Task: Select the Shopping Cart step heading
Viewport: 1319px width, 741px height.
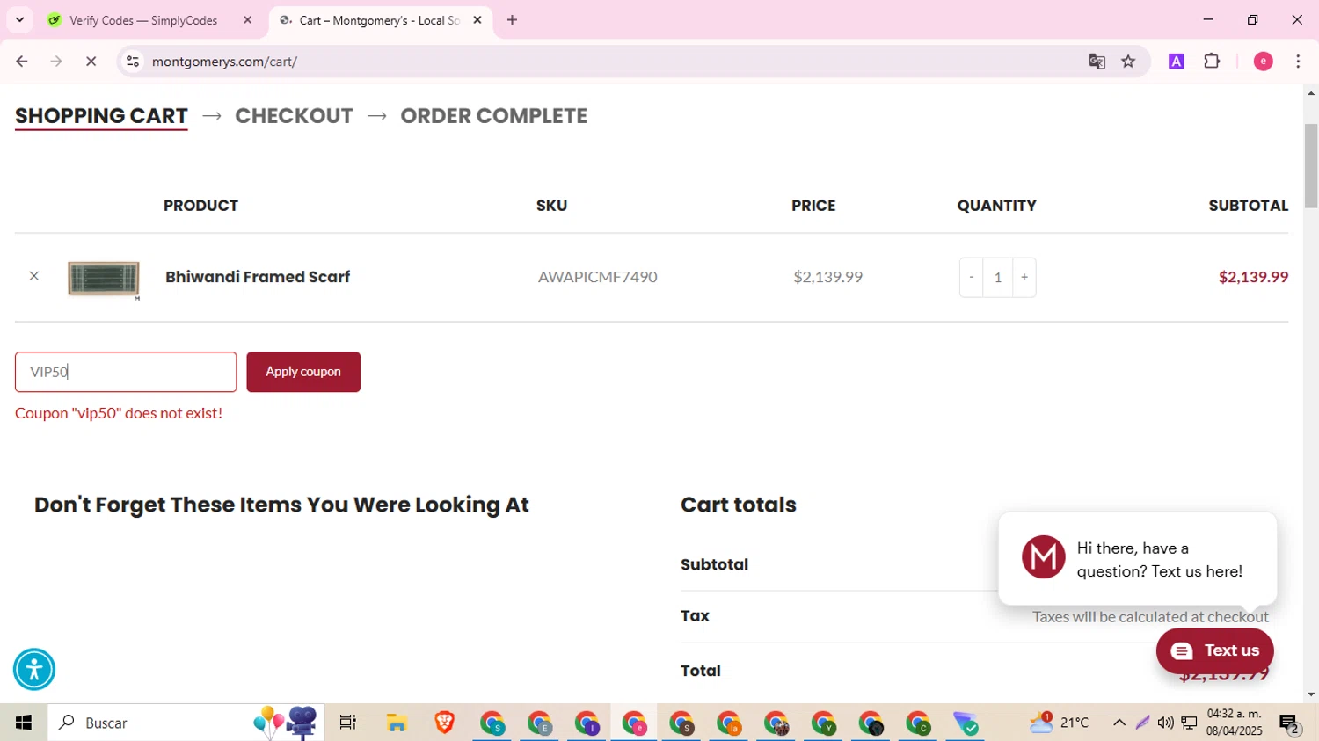Action: tap(101, 116)
